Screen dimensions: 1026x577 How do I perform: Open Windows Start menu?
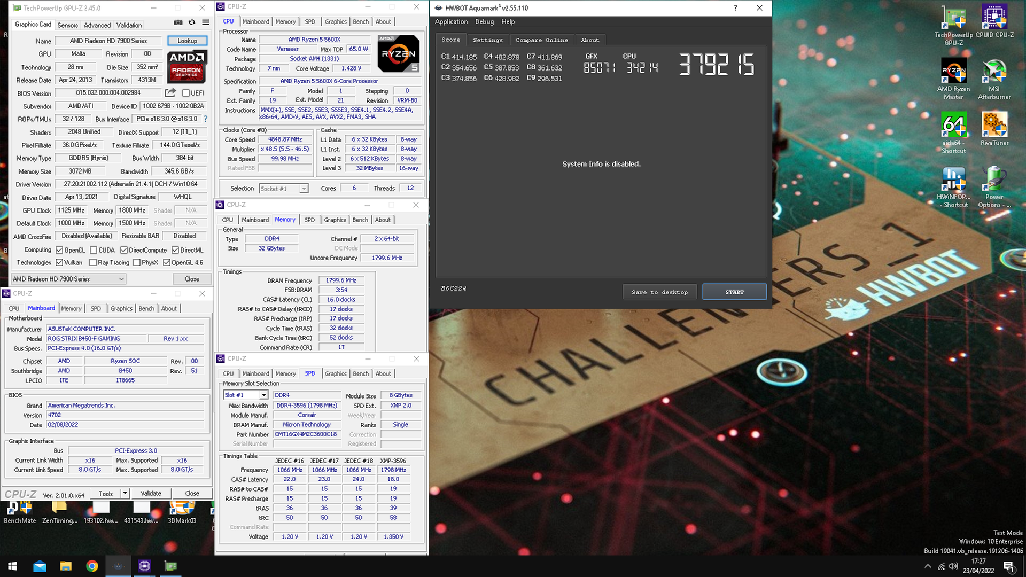[13, 566]
